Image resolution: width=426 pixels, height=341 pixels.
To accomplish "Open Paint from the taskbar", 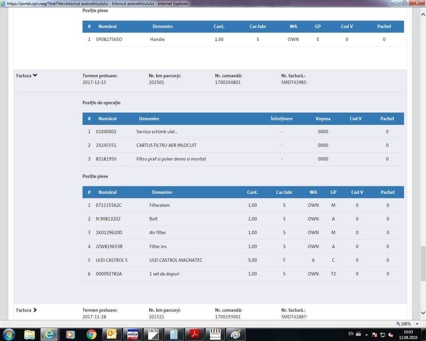I will [x=236, y=334].
